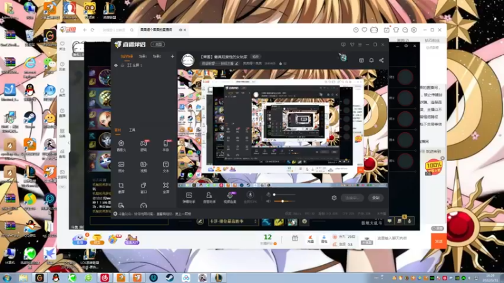Add a text source
This screenshot has width=504, height=283.
[x=166, y=167]
